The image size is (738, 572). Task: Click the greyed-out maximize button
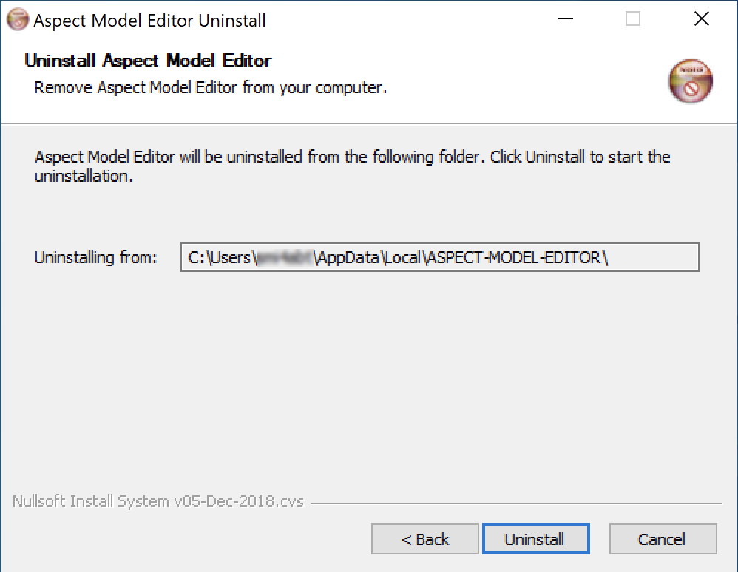pos(633,20)
